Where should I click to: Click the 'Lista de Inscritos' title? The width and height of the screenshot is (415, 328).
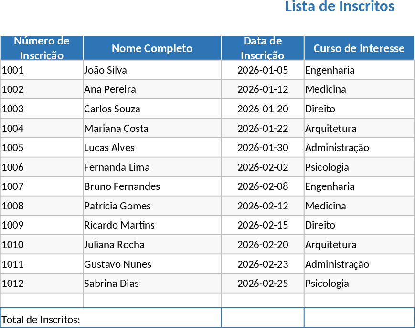340,7
